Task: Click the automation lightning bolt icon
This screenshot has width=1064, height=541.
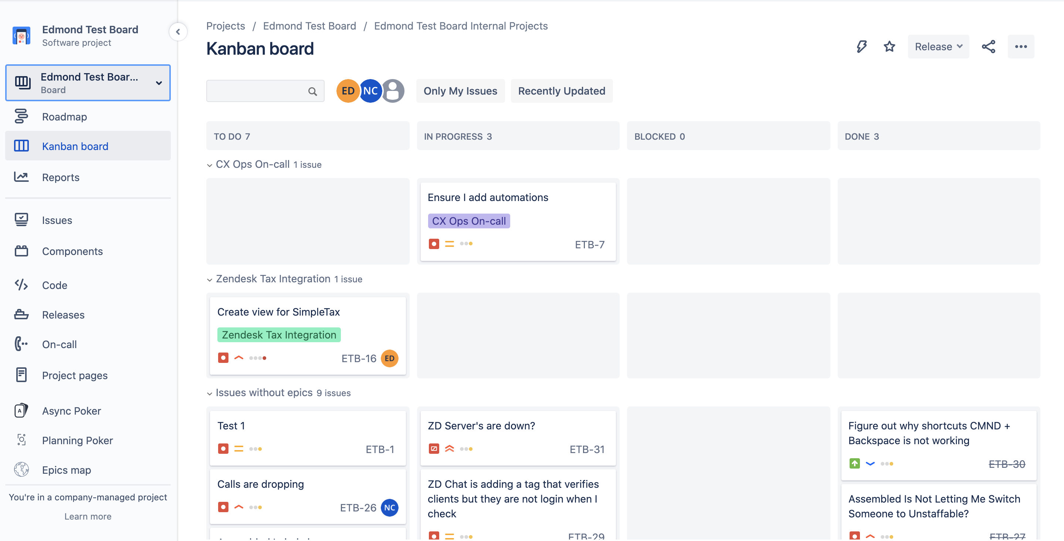Action: tap(861, 47)
